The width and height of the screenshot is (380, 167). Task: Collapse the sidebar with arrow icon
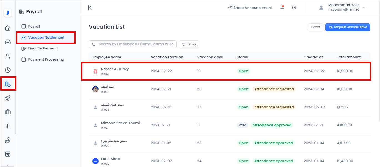[90, 8]
